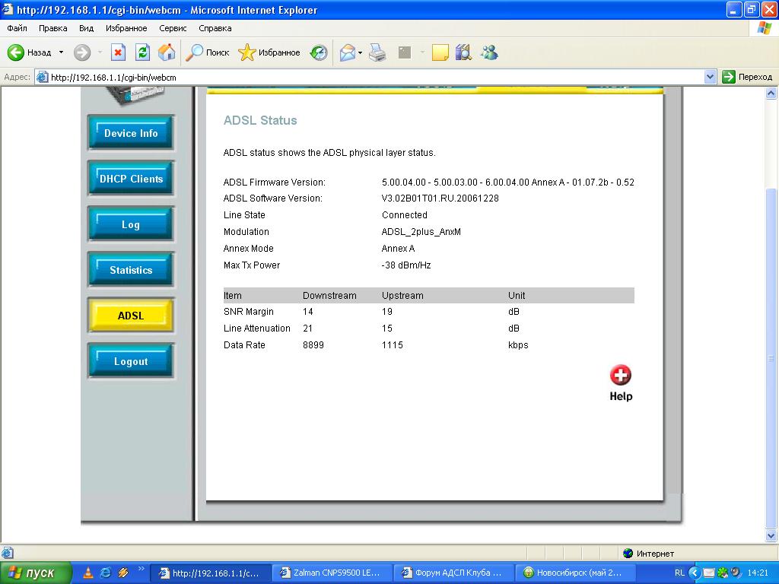Expand the address bar dropdown
This screenshot has width=779, height=584.
(x=710, y=77)
